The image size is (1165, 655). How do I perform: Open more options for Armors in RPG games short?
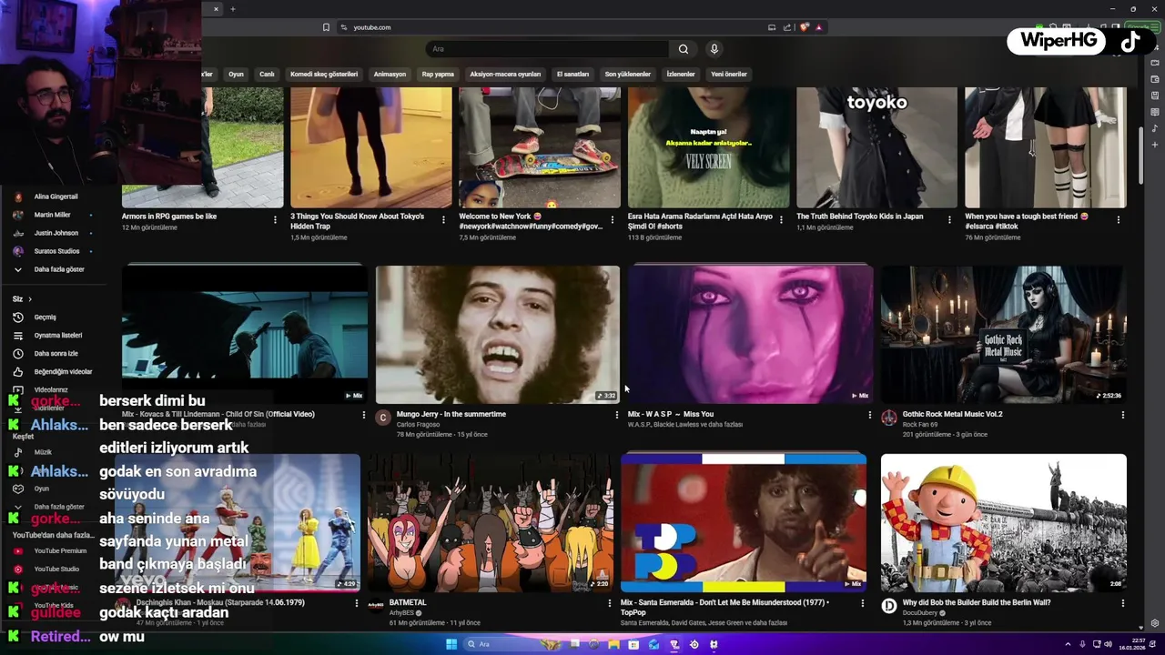point(275,219)
